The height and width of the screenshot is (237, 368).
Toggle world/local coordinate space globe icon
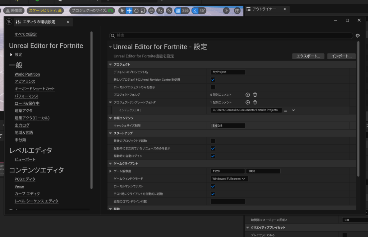tap(152, 10)
